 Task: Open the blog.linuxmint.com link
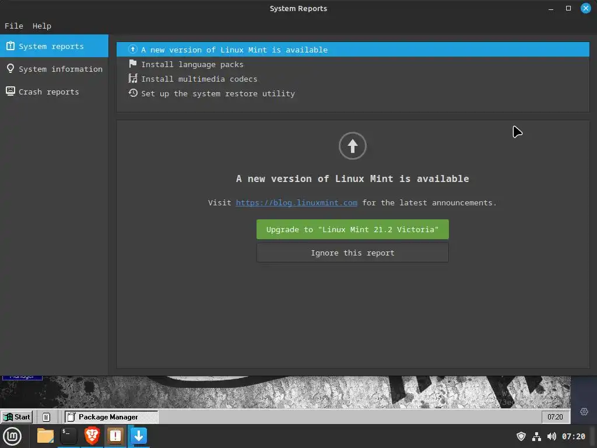click(296, 202)
